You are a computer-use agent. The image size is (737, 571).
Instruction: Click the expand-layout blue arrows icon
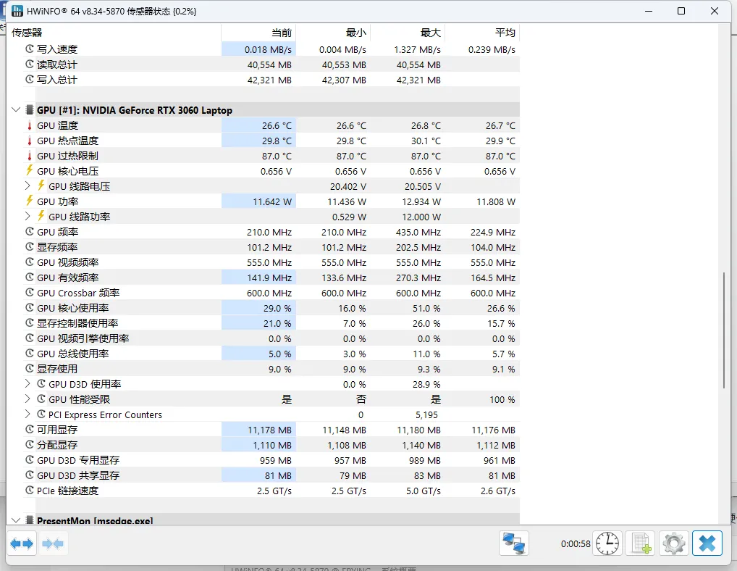pyautogui.click(x=22, y=543)
